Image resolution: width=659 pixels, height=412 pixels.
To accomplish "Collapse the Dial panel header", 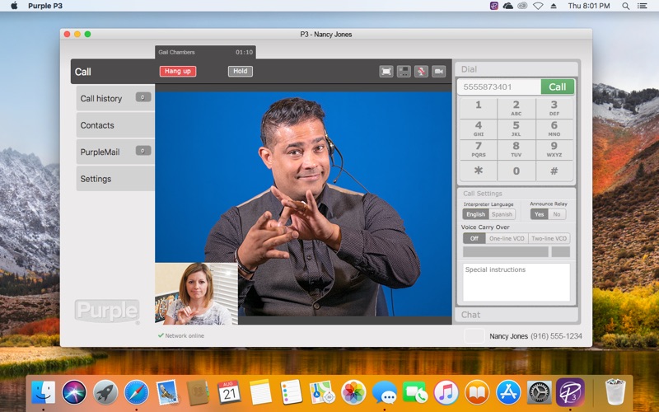I will click(516, 69).
